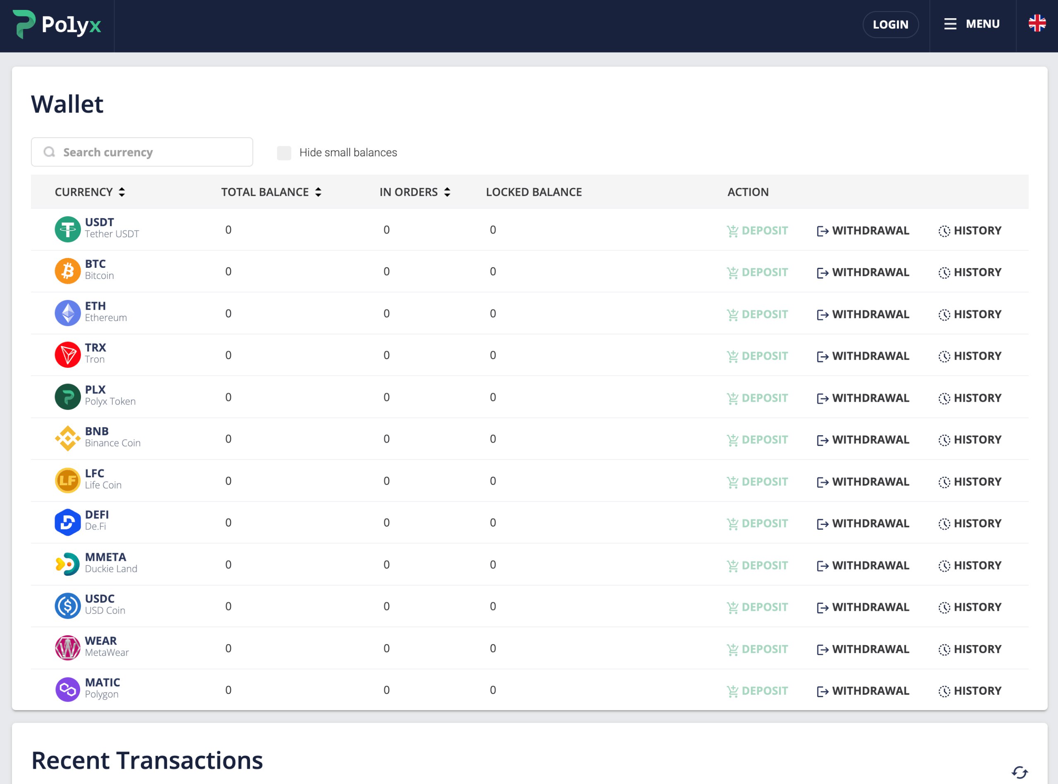Click the De.Fi DEFI coin icon
1058x784 pixels.
(x=67, y=522)
